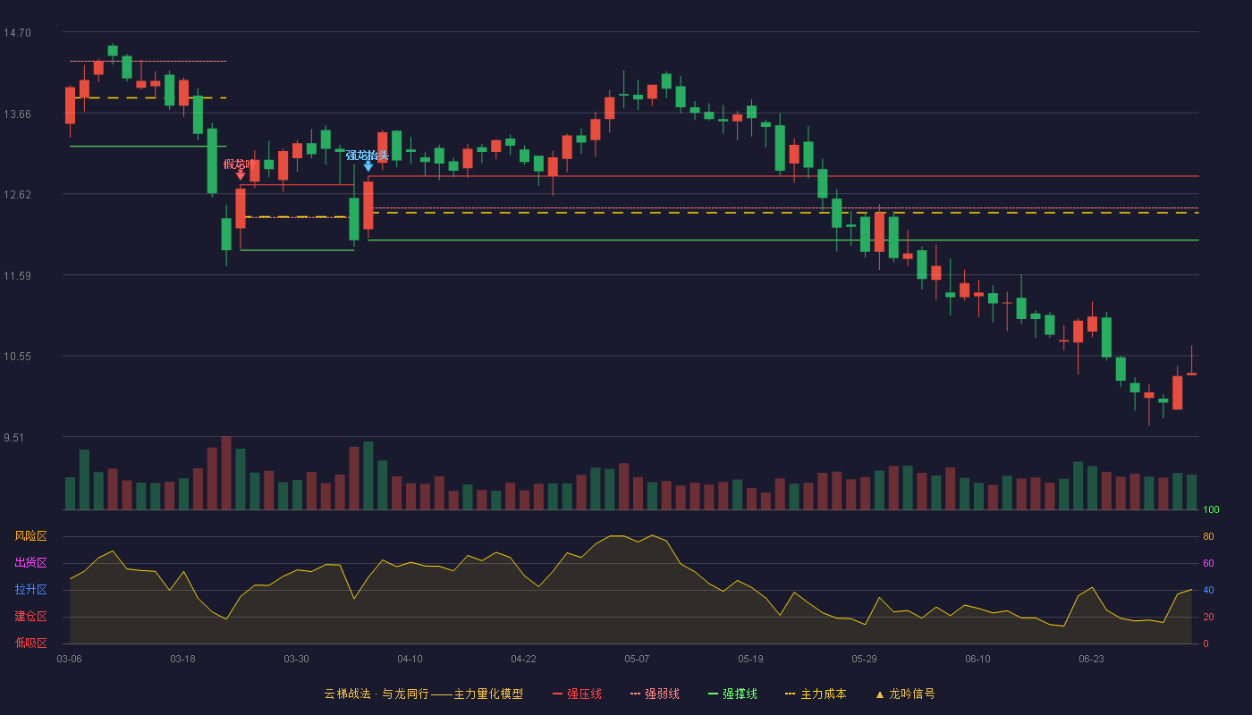Click the 05-07 date axis label

tap(637, 659)
